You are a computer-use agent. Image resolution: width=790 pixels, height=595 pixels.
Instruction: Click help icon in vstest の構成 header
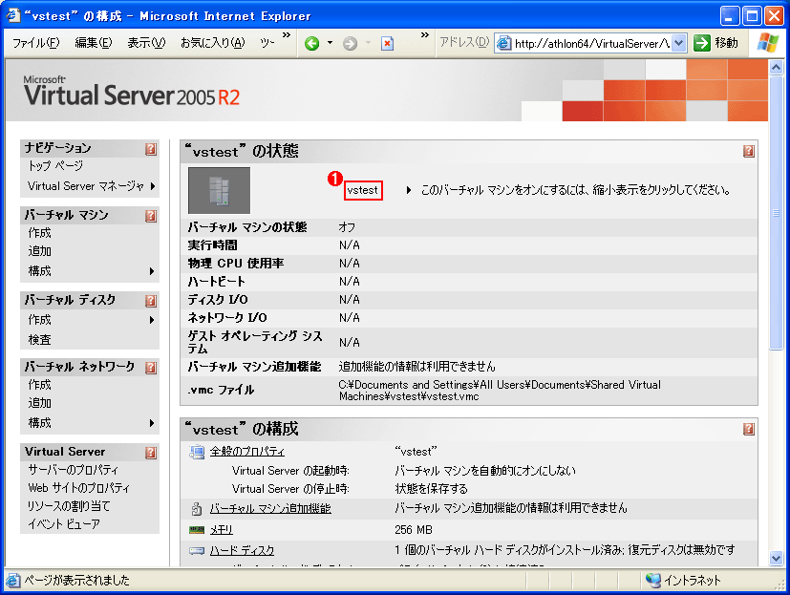coord(749,429)
